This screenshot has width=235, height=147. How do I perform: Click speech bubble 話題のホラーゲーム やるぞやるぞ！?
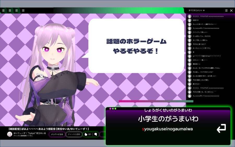(x=136, y=46)
